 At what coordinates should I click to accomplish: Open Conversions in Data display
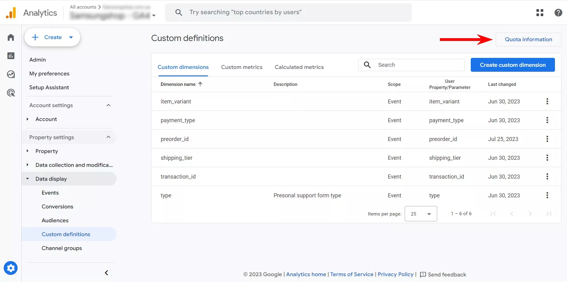click(57, 207)
